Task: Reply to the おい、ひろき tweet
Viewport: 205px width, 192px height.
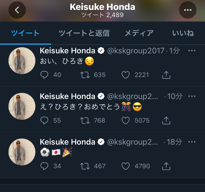Action: [x=45, y=75]
